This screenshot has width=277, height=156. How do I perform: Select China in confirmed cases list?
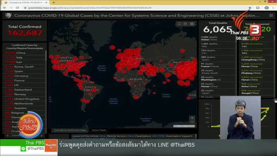[x=24, y=53]
